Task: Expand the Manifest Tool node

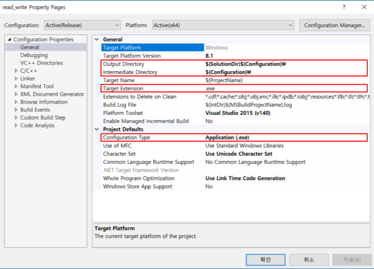Action: click(16, 86)
